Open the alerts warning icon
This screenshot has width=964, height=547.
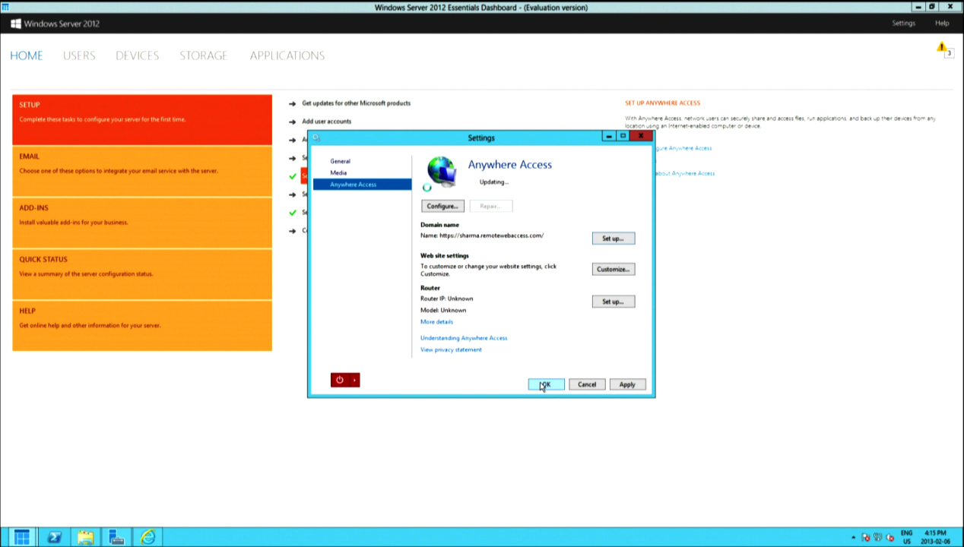942,49
